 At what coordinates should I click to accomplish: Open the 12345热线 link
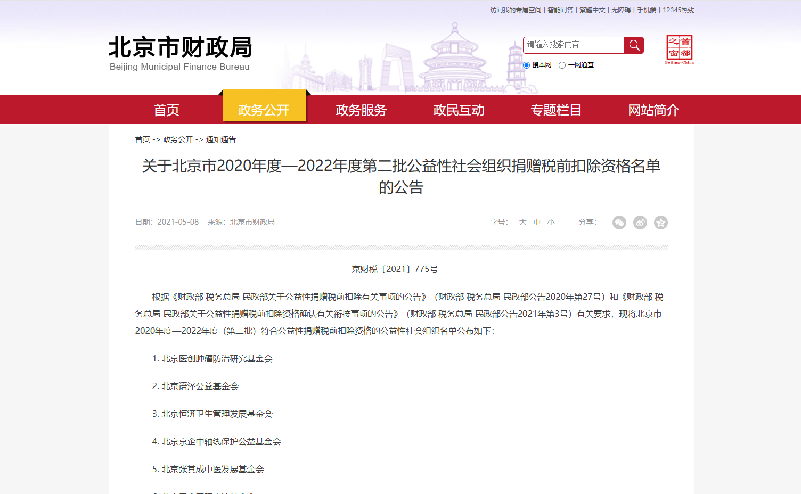(679, 10)
